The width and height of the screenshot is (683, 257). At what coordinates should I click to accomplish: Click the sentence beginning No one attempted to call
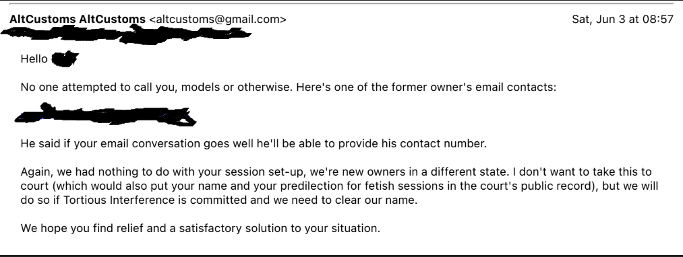click(157, 87)
